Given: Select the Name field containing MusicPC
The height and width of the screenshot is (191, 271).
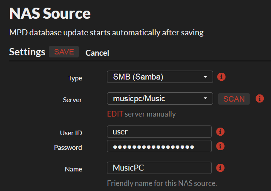Looking at the screenshot, I should pos(159,168).
